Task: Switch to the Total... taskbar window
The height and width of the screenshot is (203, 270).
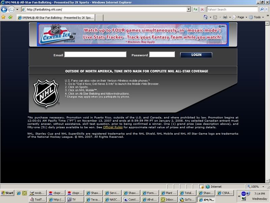Action: pyautogui.click(x=187, y=193)
